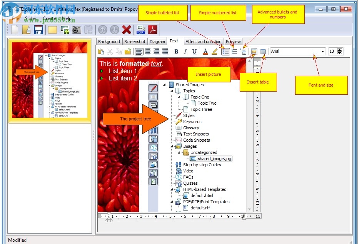
Task: Create a new blank project
Action: tap(15, 30)
